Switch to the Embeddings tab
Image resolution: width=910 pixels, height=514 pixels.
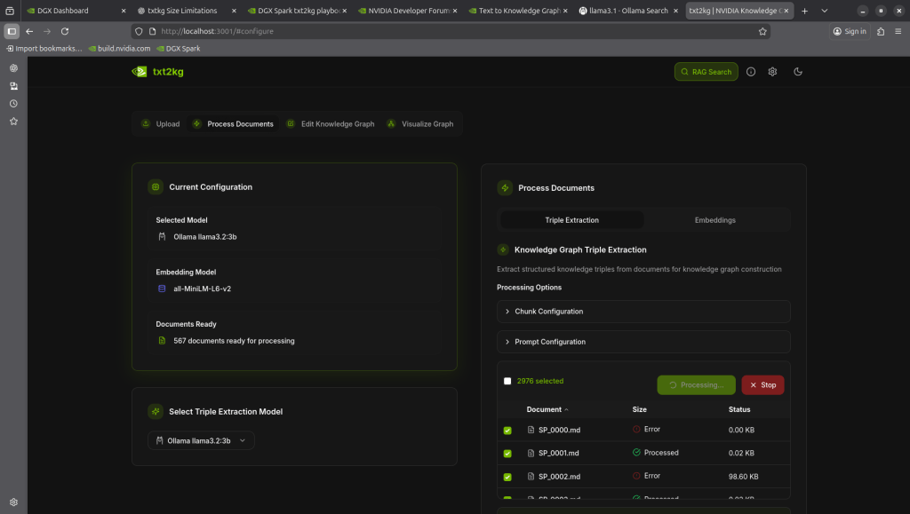click(x=714, y=220)
